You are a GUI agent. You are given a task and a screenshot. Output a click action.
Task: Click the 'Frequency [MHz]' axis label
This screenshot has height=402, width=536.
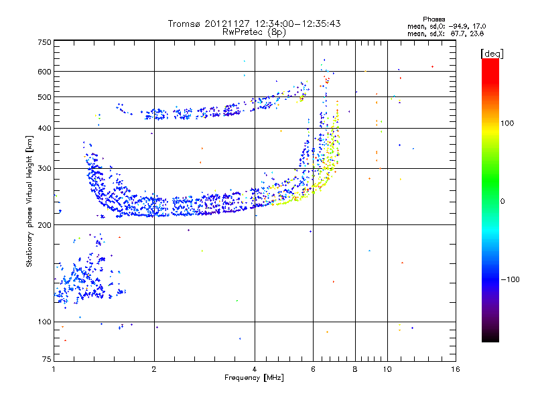pos(254,378)
